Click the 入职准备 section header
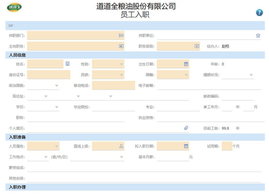Image resolution: width=269 pixels, height=194 pixels. pos(135,137)
